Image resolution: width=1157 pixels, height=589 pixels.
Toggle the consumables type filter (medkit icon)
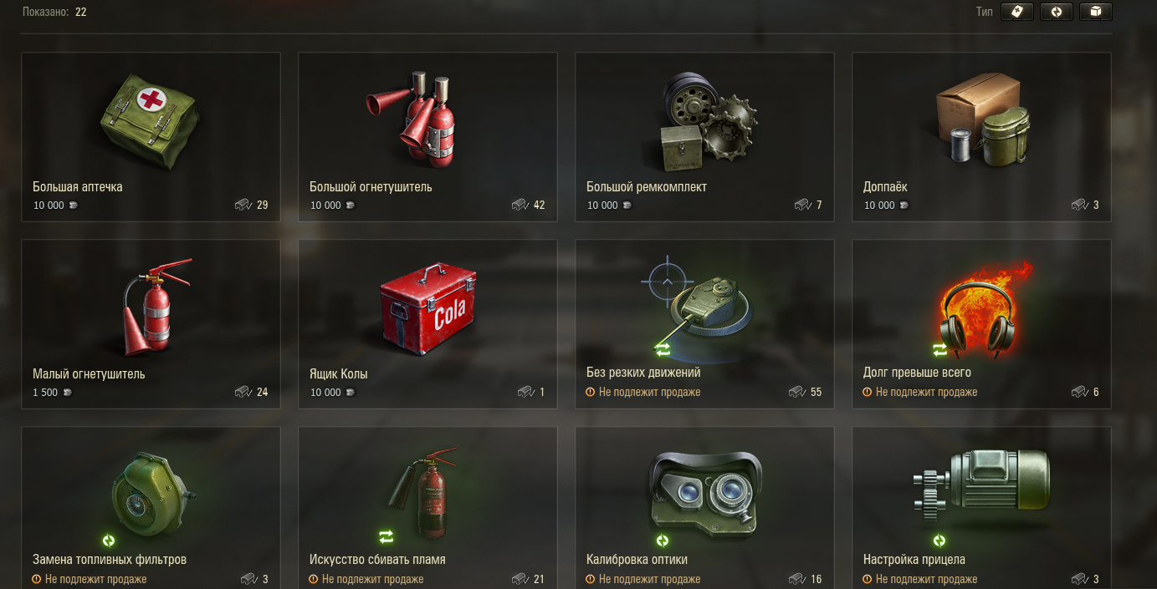(1017, 12)
